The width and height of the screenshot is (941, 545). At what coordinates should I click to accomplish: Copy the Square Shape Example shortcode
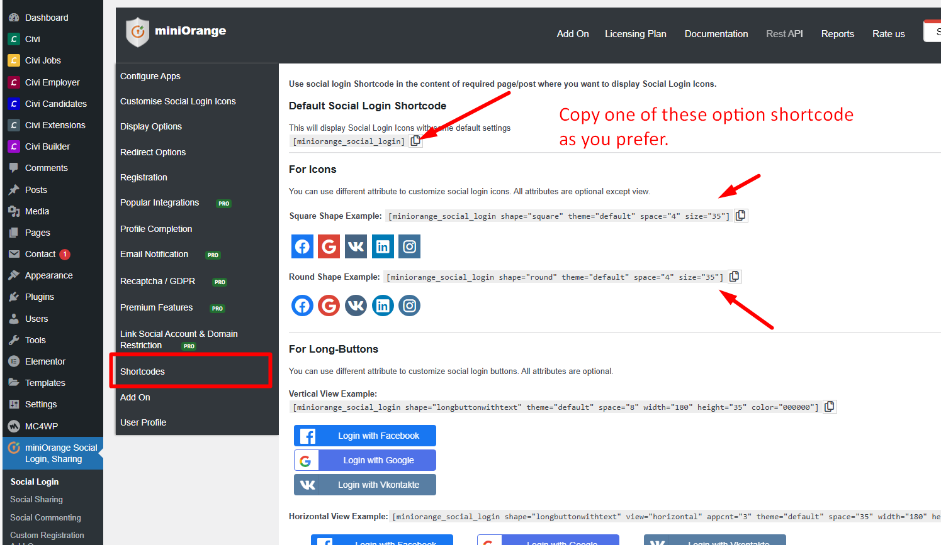click(x=741, y=216)
